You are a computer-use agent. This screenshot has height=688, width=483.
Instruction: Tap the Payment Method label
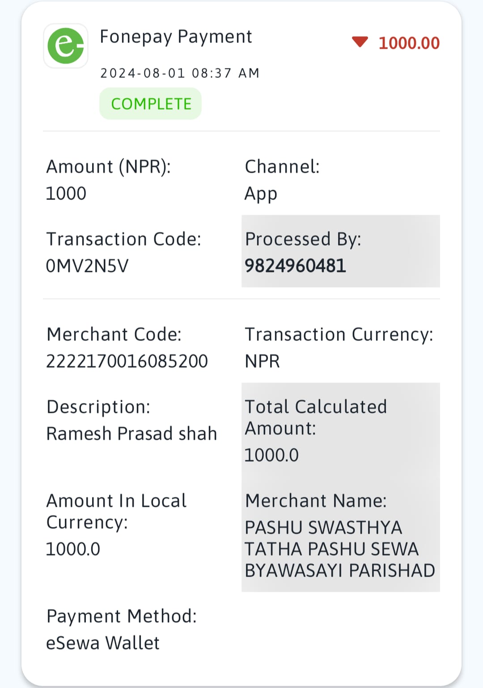(122, 616)
